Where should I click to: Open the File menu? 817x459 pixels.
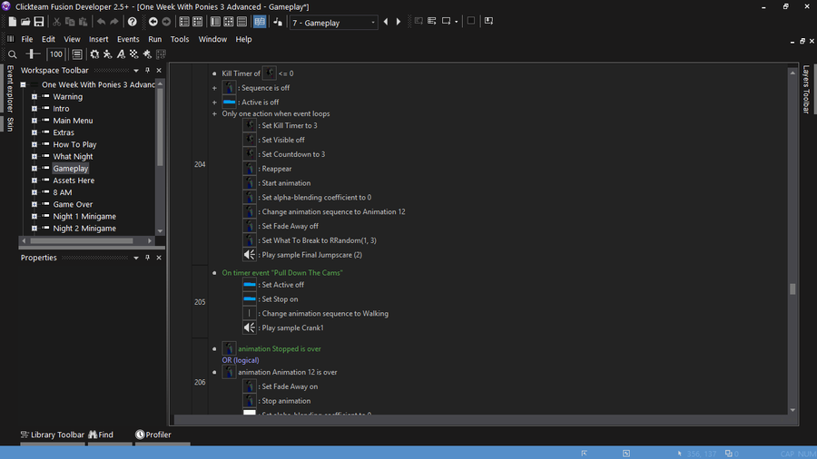(27, 39)
